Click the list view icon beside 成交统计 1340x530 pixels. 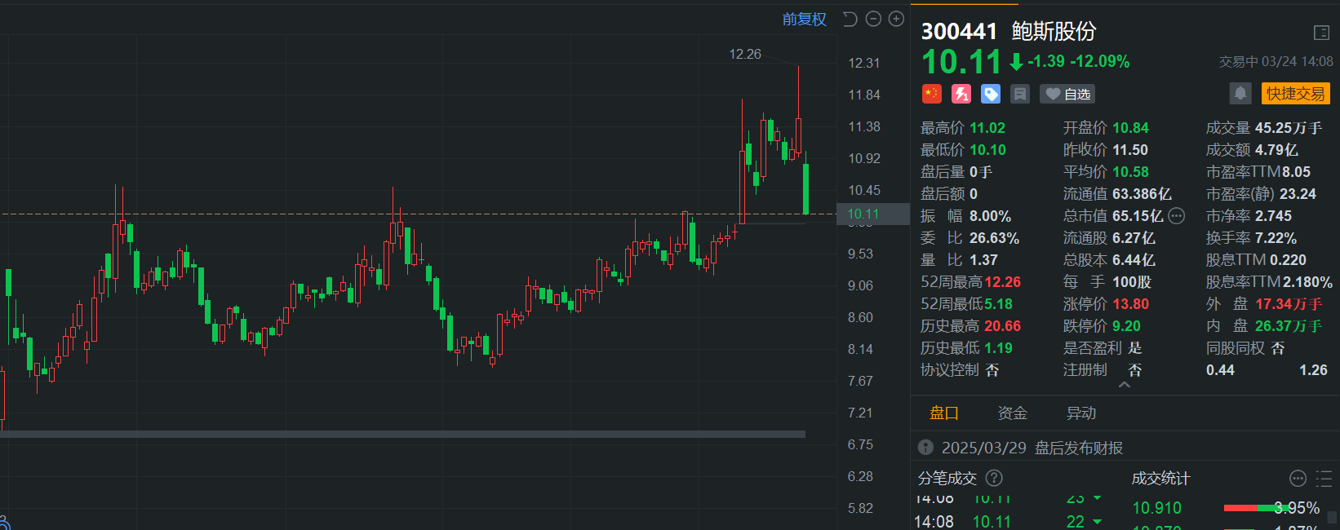tap(1324, 479)
